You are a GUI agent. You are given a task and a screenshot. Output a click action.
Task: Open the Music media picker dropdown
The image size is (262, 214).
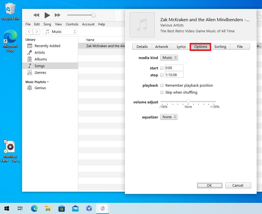click(x=60, y=32)
